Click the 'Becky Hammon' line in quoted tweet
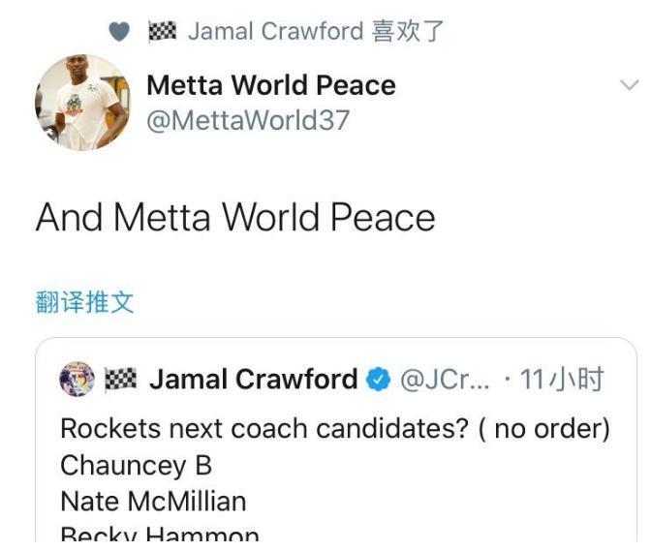 [x=160, y=534]
